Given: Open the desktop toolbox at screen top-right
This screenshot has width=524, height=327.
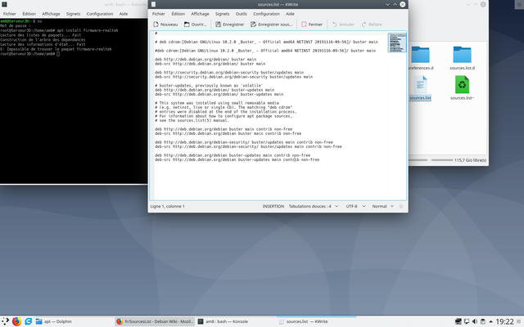Looking at the screenshot, I should (519, 4).
